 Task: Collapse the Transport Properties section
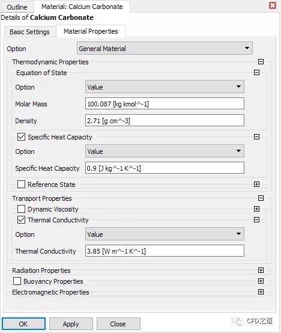click(261, 198)
